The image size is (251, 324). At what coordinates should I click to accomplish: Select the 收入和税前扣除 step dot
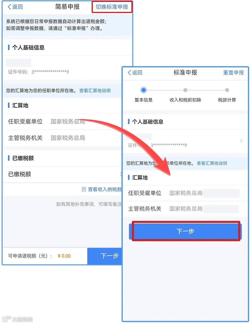(x=185, y=90)
